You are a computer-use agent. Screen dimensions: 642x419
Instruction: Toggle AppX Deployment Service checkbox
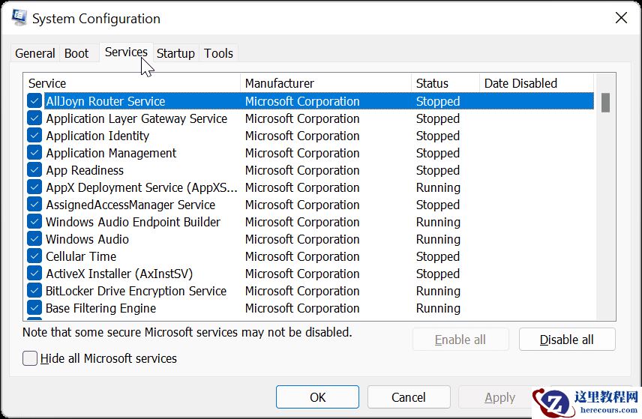point(34,187)
